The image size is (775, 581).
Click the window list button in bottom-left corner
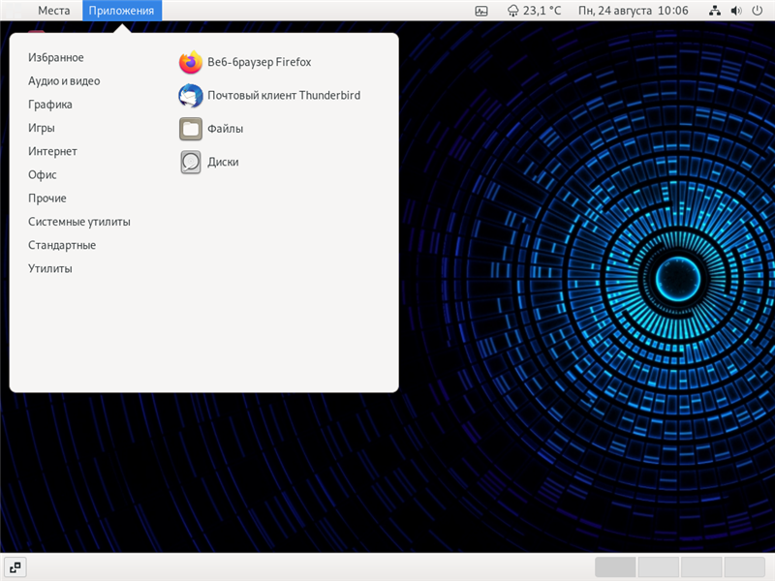15,567
